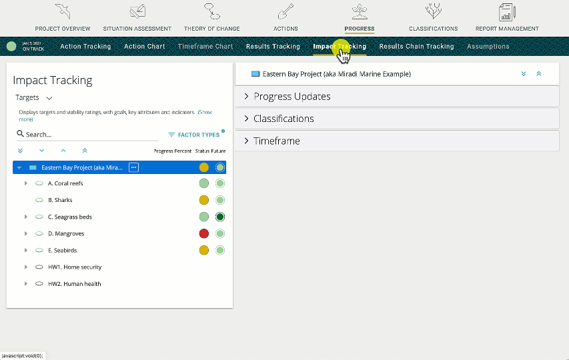This screenshot has width=569, height=360.
Task: Open the Targets dropdown
Action: (33, 98)
